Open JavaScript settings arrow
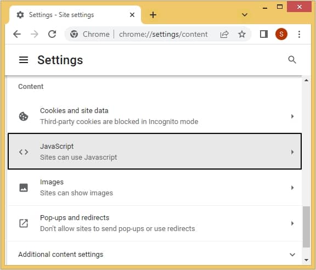This screenshot has height=270, width=316. (x=292, y=152)
